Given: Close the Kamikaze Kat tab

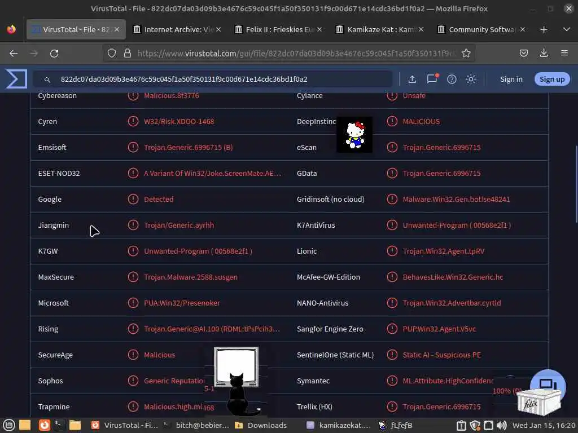Looking at the screenshot, I should click(x=421, y=29).
